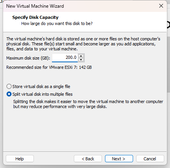
Task: Select Store virtual disk as a single file
Action: pyautogui.click(x=38, y=86)
